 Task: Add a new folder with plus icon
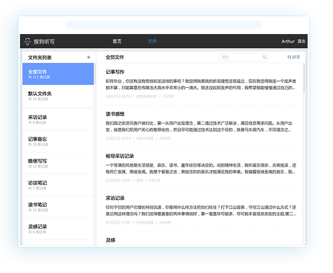[89, 57]
